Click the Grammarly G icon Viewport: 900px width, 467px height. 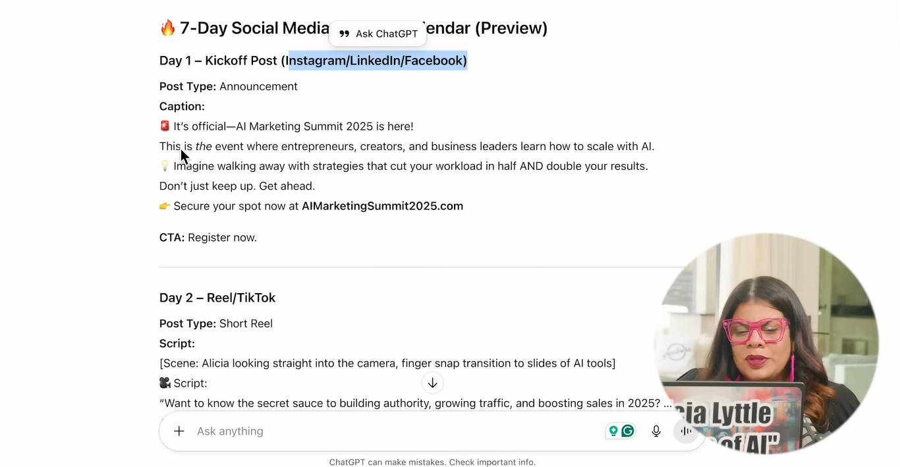[x=628, y=431]
